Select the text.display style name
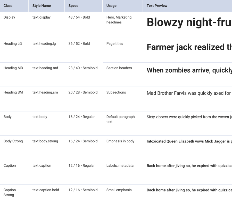 [42, 18]
